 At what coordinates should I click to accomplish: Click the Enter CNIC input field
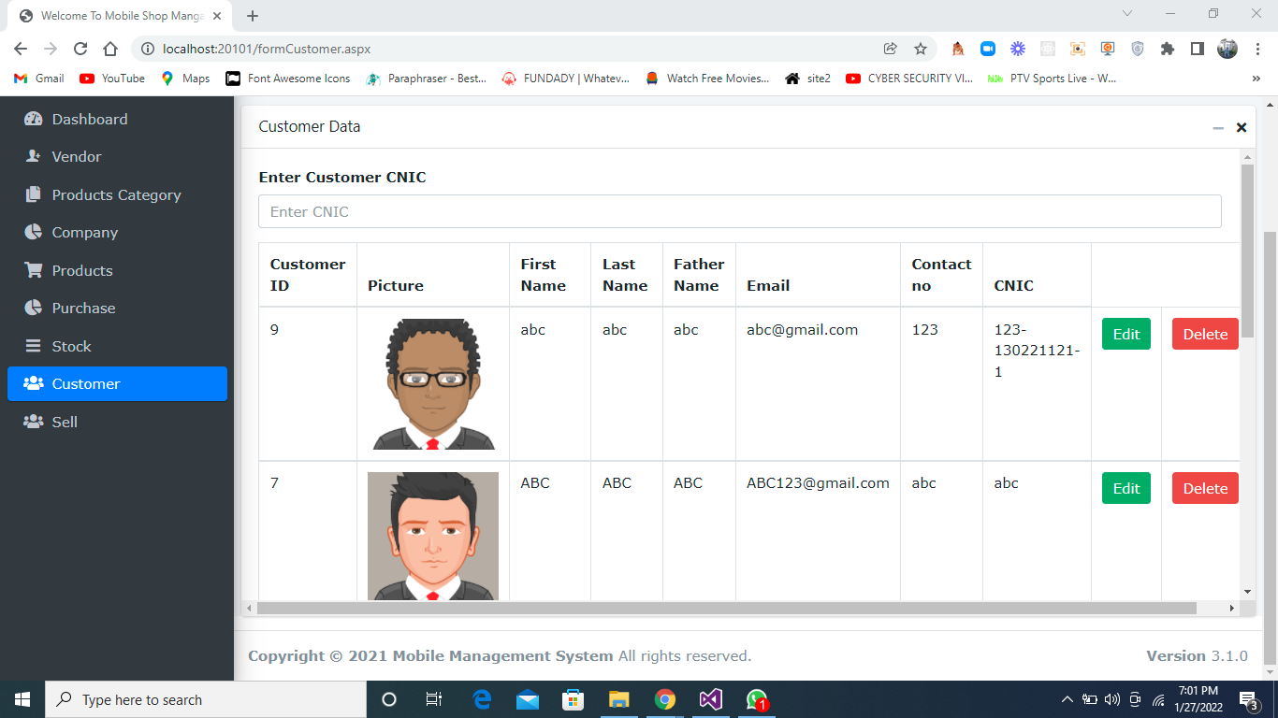(x=739, y=211)
